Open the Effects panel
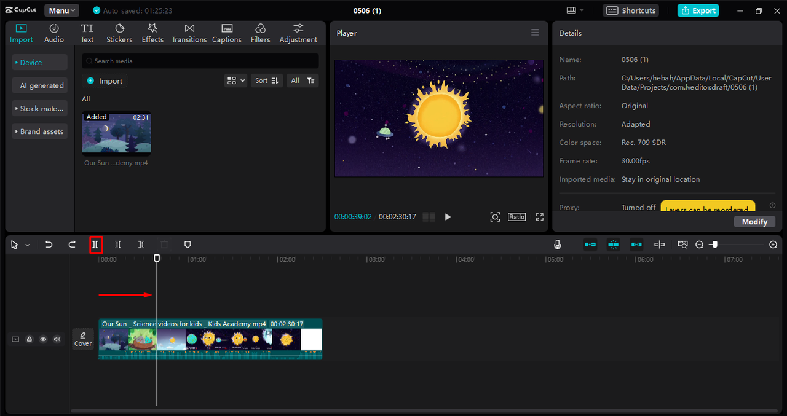 [x=152, y=33]
